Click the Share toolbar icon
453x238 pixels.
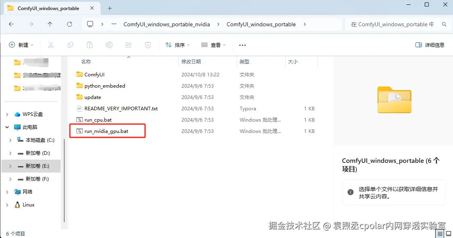click(129, 45)
